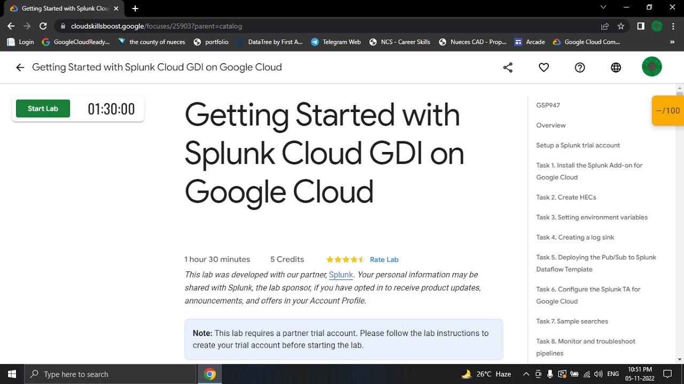Share the lab using share icon

click(508, 67)
